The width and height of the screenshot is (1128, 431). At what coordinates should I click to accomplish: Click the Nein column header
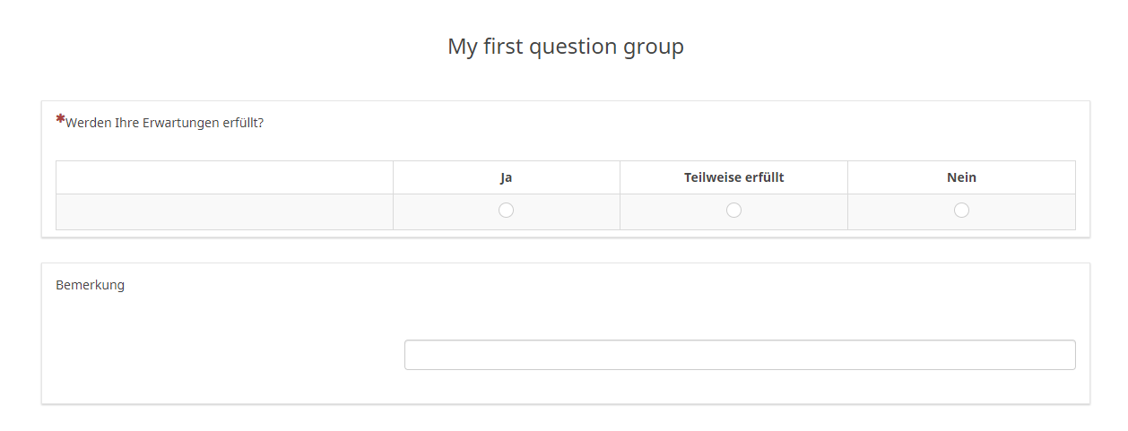tap(961, 177)
